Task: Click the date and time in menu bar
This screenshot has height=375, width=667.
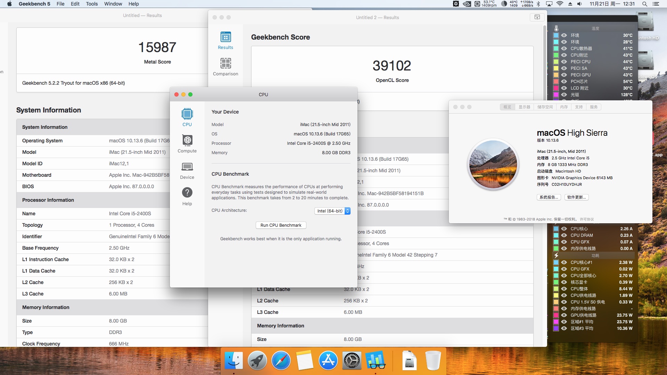Action: coord(612,4)
